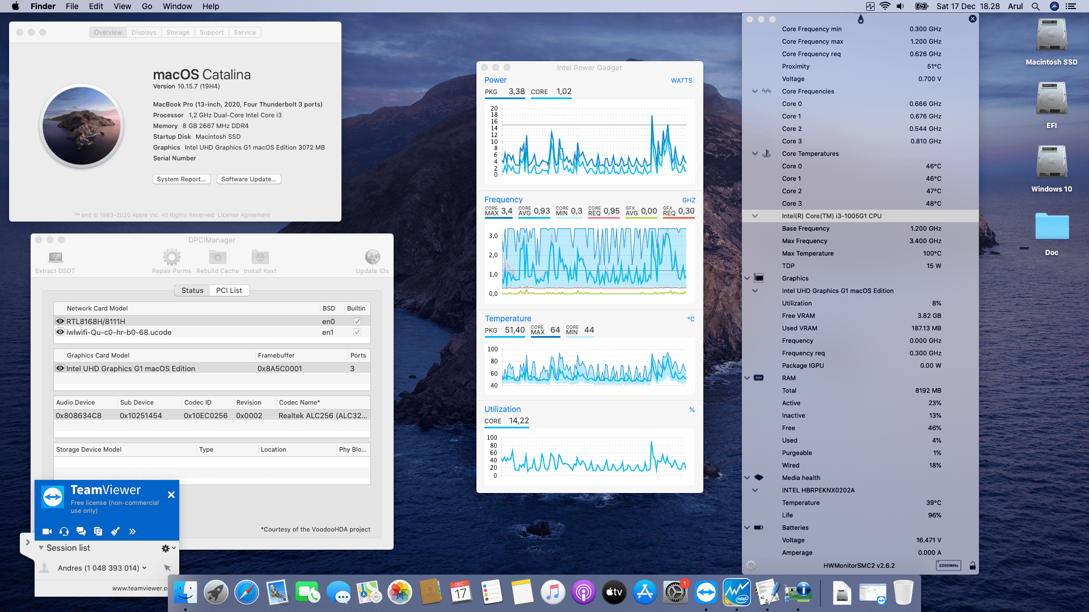Toggle Builtin checkbox for iwlwifi en1 row
This screenshot has width=1089, height=612.
(x=357, y=333)
